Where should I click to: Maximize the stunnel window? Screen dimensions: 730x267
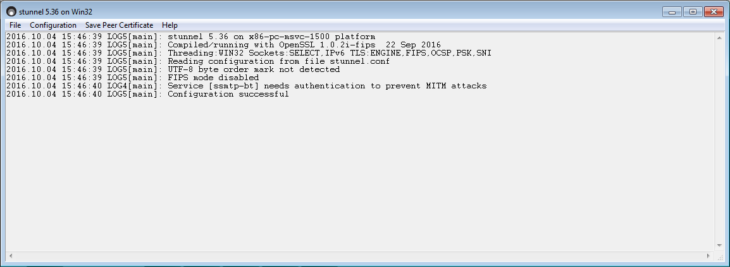coord(693,12)
